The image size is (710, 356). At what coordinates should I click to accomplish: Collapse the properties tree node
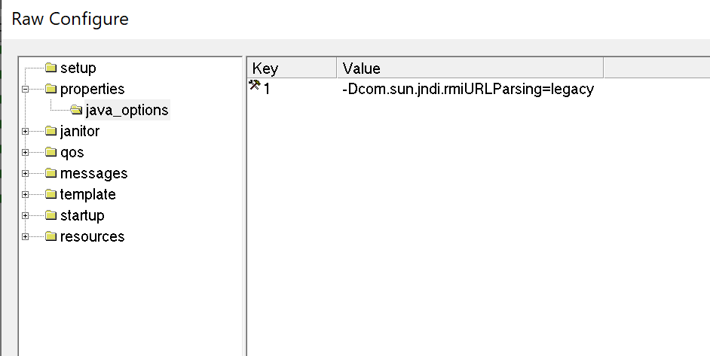point(26,90)
